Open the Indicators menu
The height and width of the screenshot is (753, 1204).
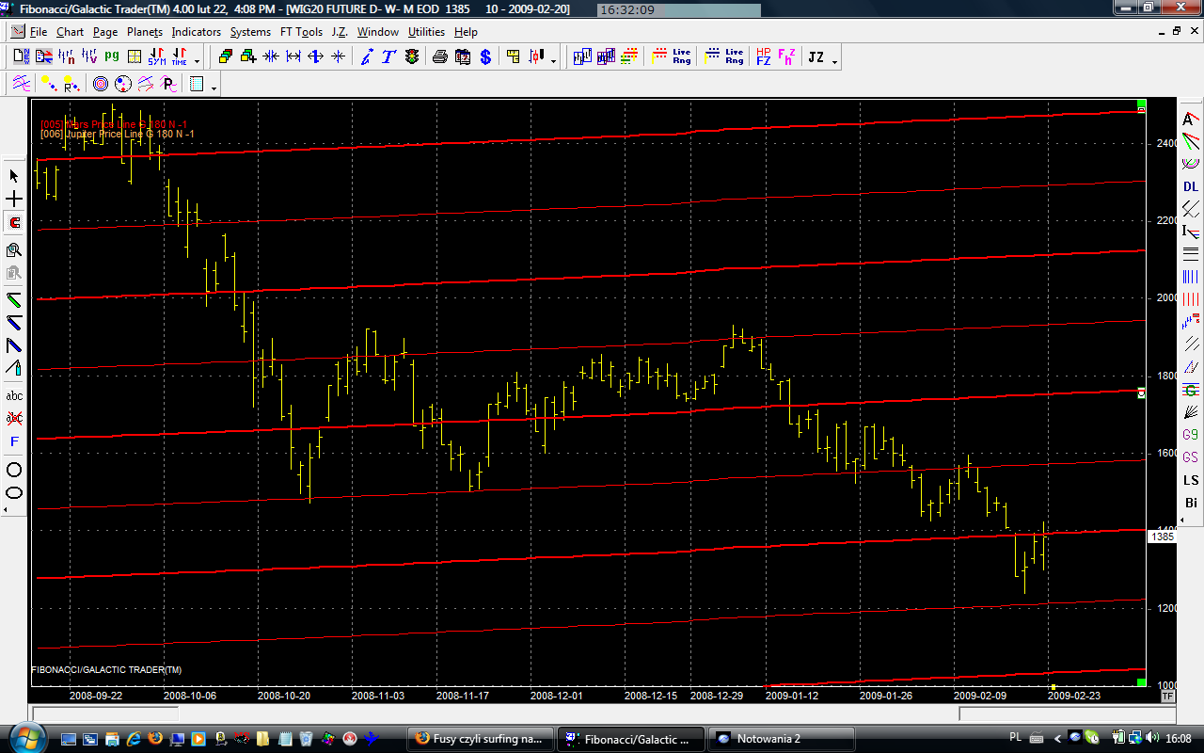click(x=196, y=32)
